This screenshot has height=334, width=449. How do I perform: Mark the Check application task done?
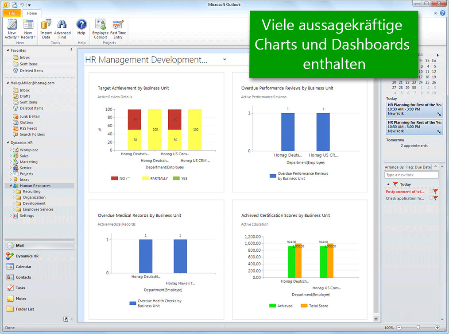[431, 198]
